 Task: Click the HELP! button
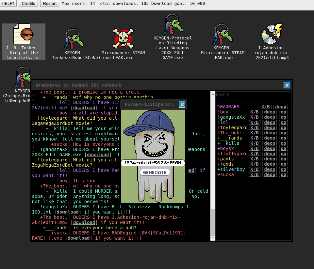coord(8,3)
